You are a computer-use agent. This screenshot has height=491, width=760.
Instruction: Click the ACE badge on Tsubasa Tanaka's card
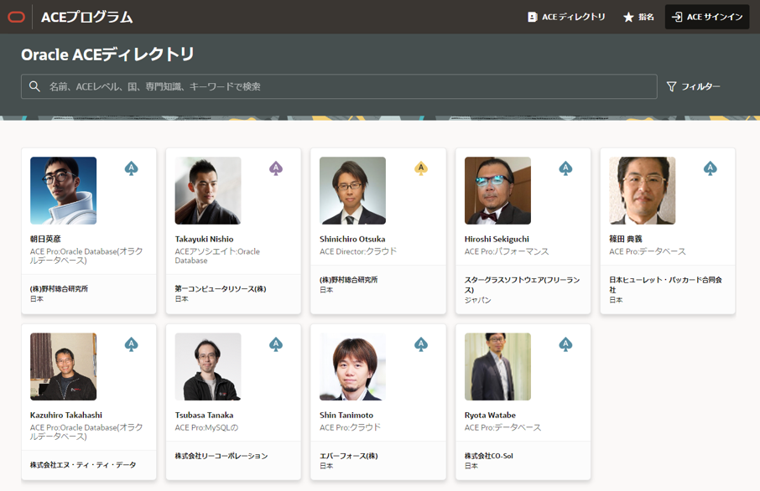(x=276, y=344)
